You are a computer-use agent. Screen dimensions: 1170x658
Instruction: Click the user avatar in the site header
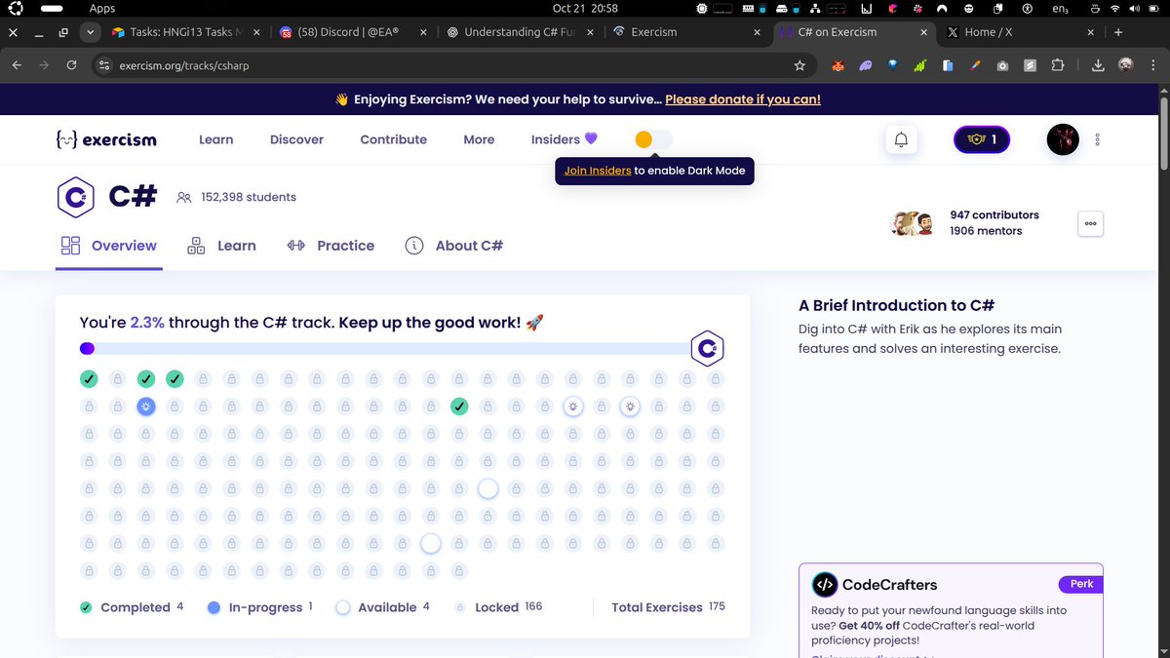coord(1062,139)
